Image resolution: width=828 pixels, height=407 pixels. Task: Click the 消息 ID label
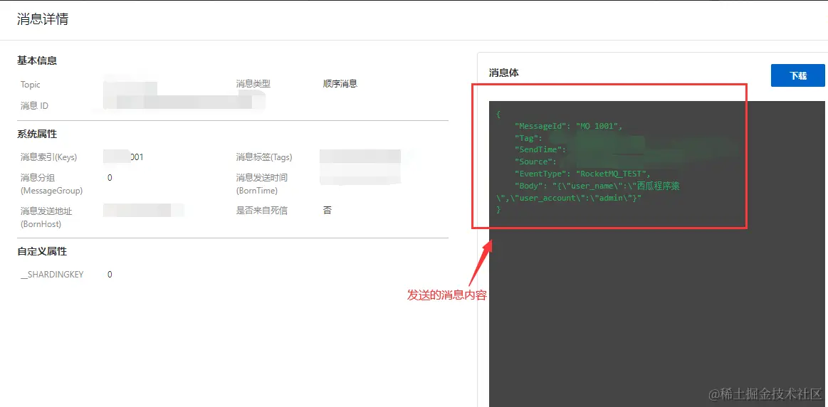pyautogui.click(x=34, y=105)
